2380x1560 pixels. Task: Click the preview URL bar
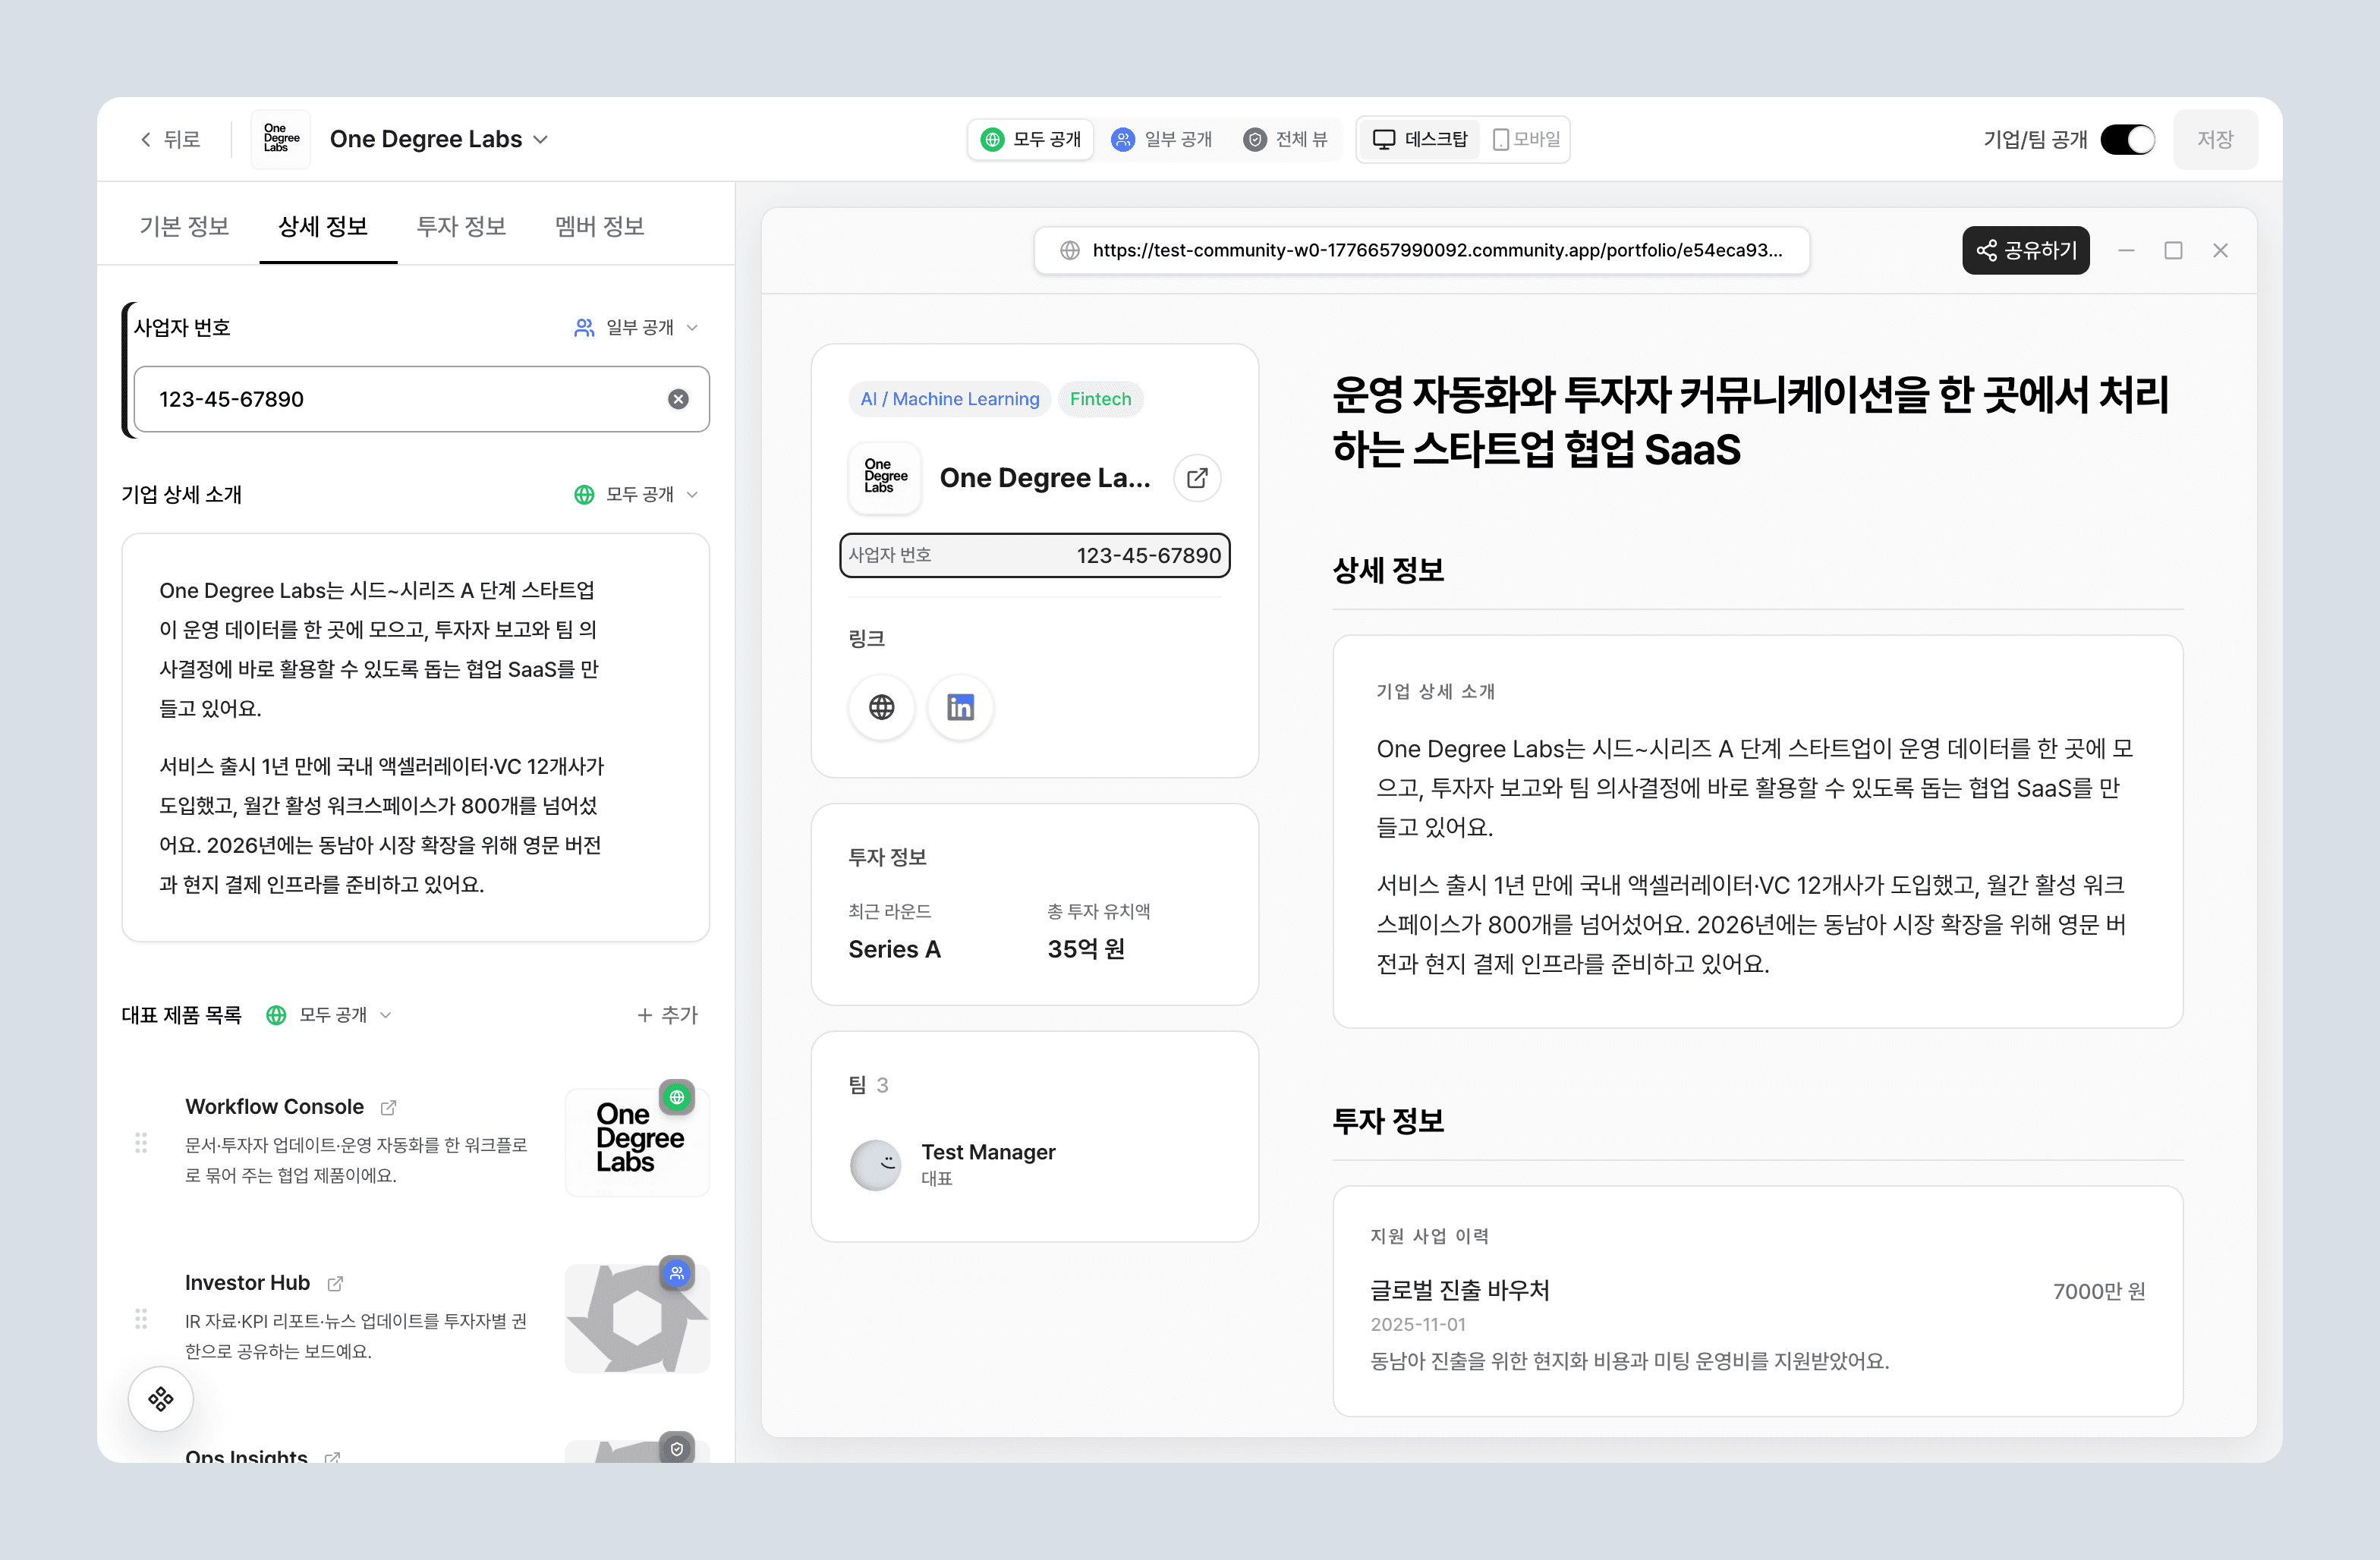[x=1421, y=250]
